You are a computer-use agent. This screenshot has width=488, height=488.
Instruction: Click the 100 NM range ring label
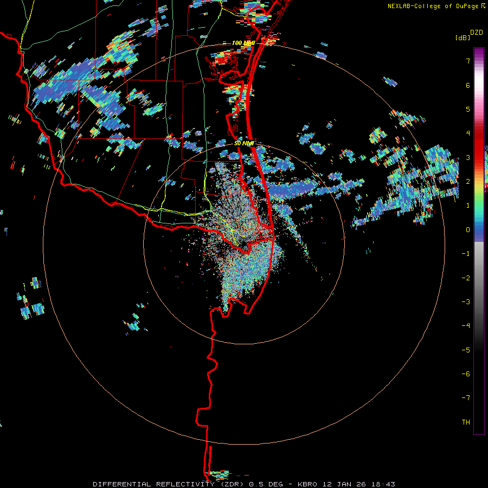tap(243, 43)
